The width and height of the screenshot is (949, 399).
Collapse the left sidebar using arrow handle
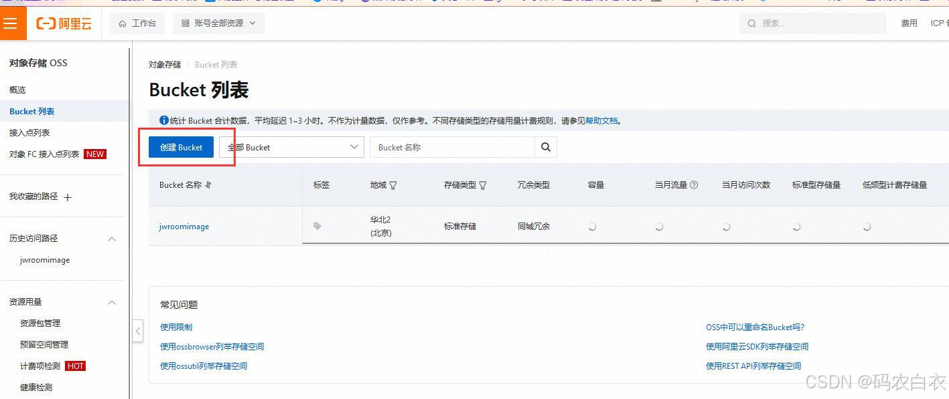pyautogui.click(x=138, y=330)
